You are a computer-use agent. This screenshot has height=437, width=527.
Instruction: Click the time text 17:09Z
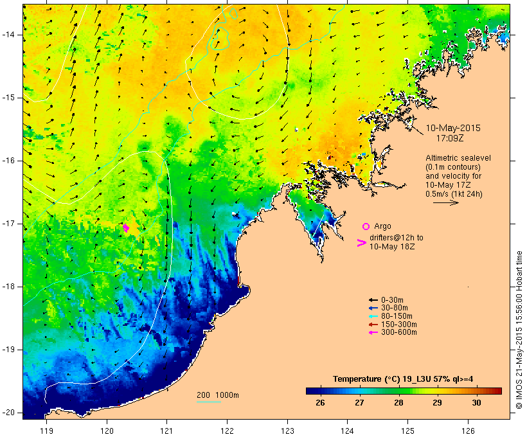(450, 138)
